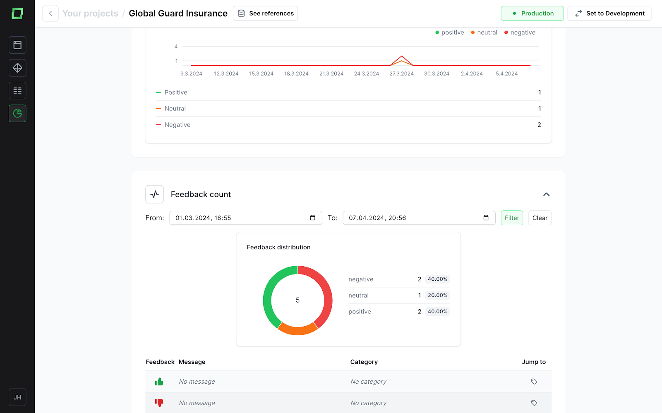This screenshot has width=662, height=413.
Task: Click the See references button
Action: (265, 13)
